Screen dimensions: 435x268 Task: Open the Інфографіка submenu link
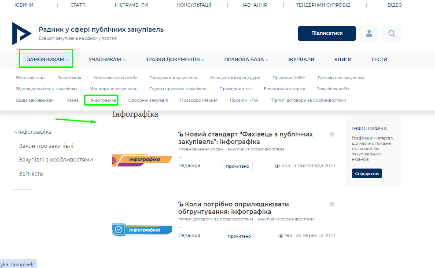[103, 100]
